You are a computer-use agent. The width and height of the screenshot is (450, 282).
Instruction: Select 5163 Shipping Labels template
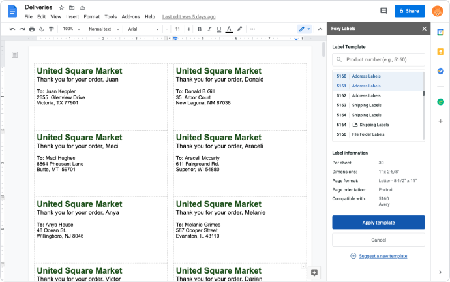click(x=378, y=105)
